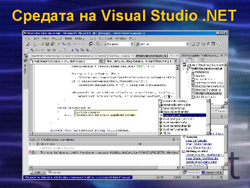
Task: Click the IntelliSense list scrollbar down arrow
Action: pyautogui.click(x=208, y=133)
